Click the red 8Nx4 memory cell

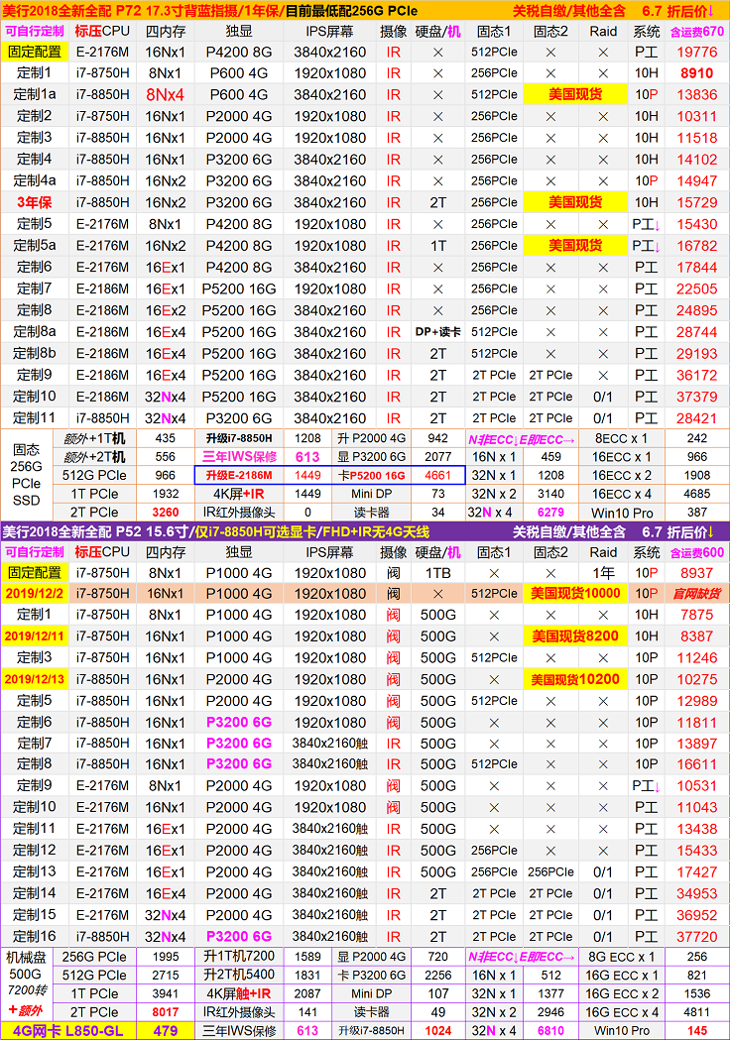pyautogui.click(x=166, y=95)
